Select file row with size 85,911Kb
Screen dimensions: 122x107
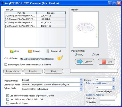(36, 19)
